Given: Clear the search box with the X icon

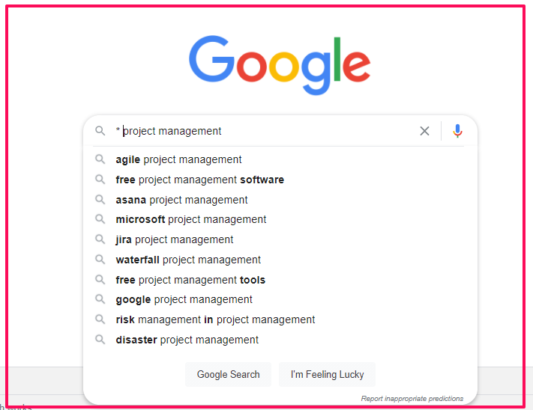Looking at the screenshot, I should [x=424, y=131].
